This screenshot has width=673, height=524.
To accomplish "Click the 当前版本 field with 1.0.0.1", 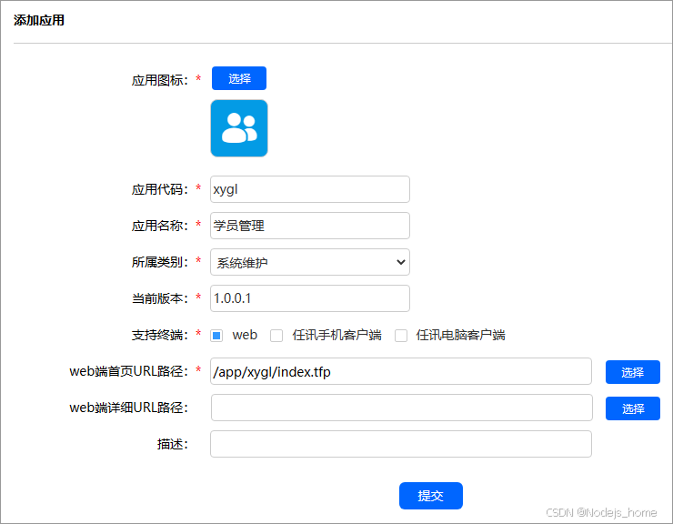I will pos(310,298).
